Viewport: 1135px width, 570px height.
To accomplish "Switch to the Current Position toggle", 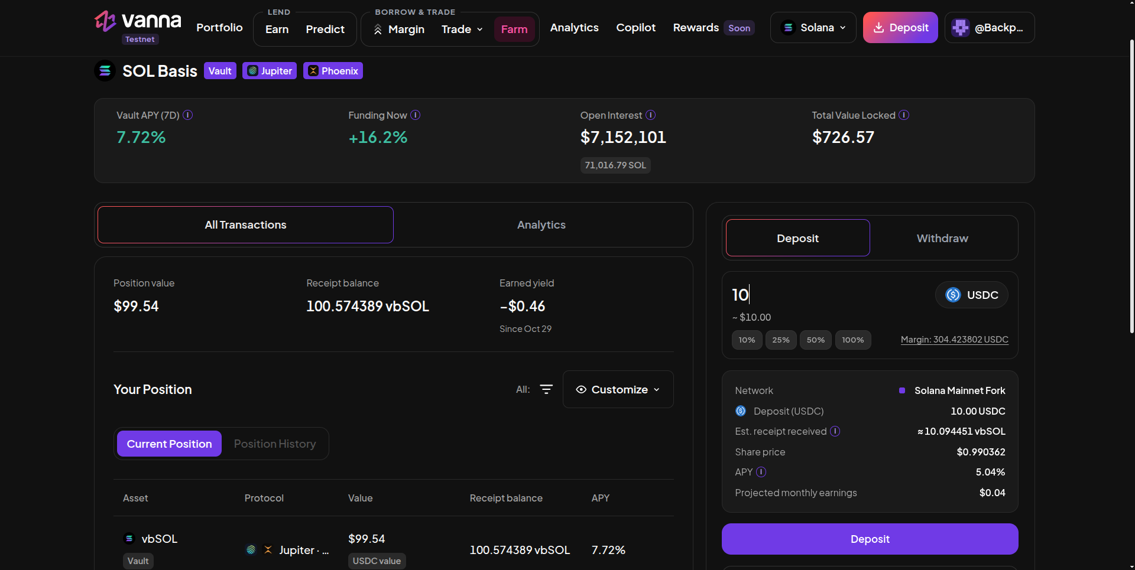I will point(169,444).
